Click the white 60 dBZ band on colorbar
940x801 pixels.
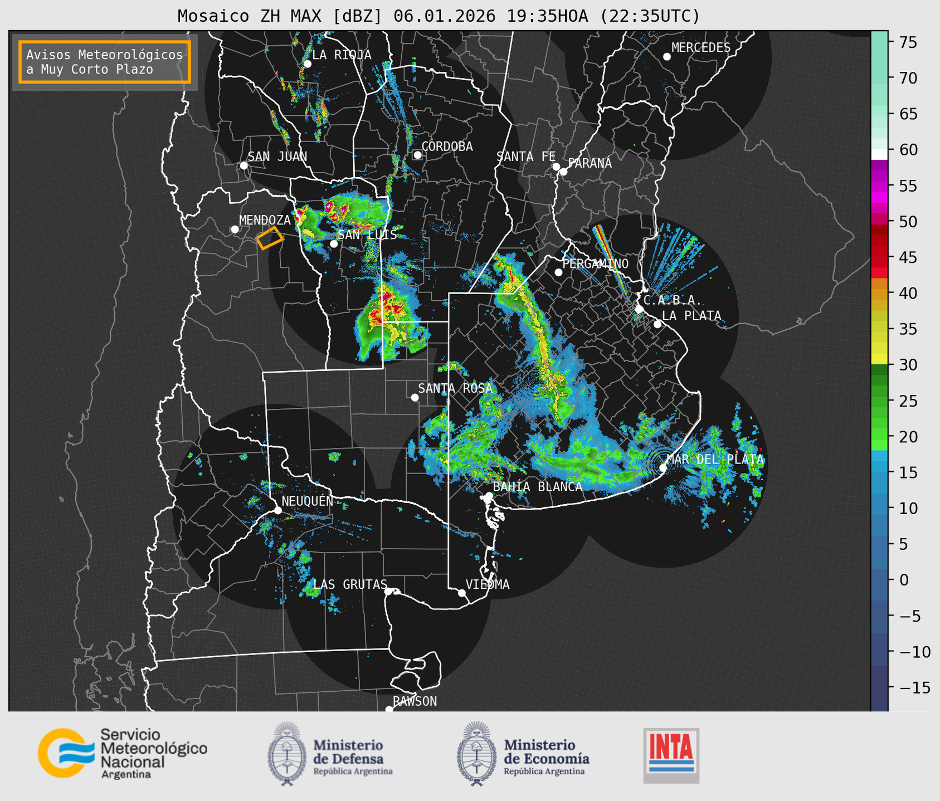point(879,154)
